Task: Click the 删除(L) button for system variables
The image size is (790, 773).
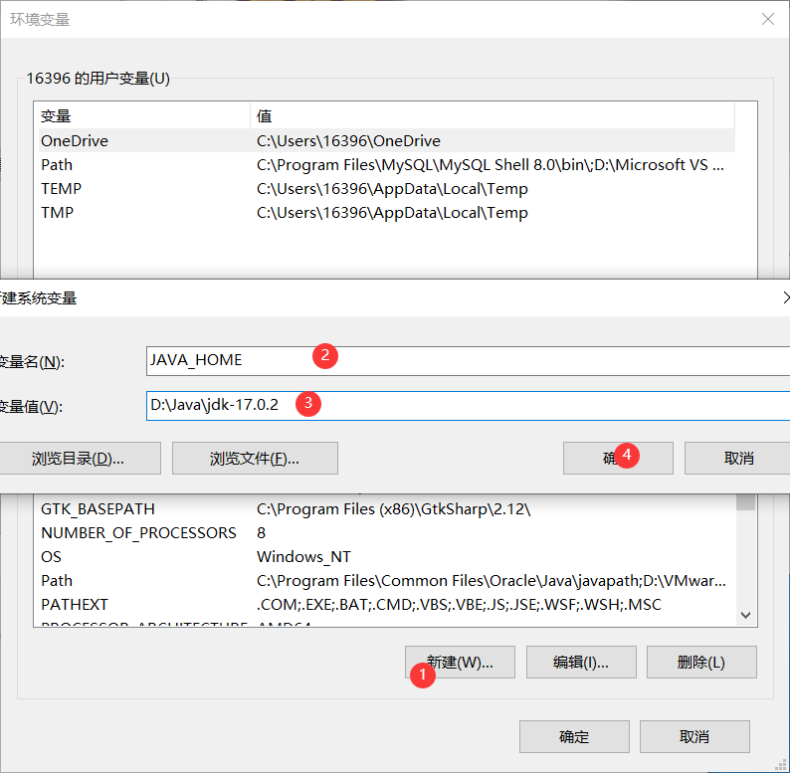Action: tap(701, 663)
